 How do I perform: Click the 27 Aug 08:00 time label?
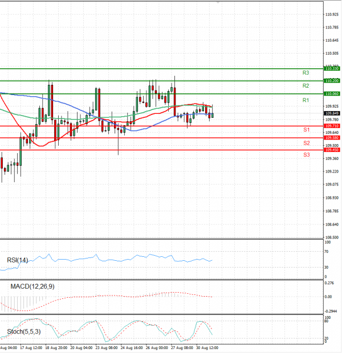182,348
